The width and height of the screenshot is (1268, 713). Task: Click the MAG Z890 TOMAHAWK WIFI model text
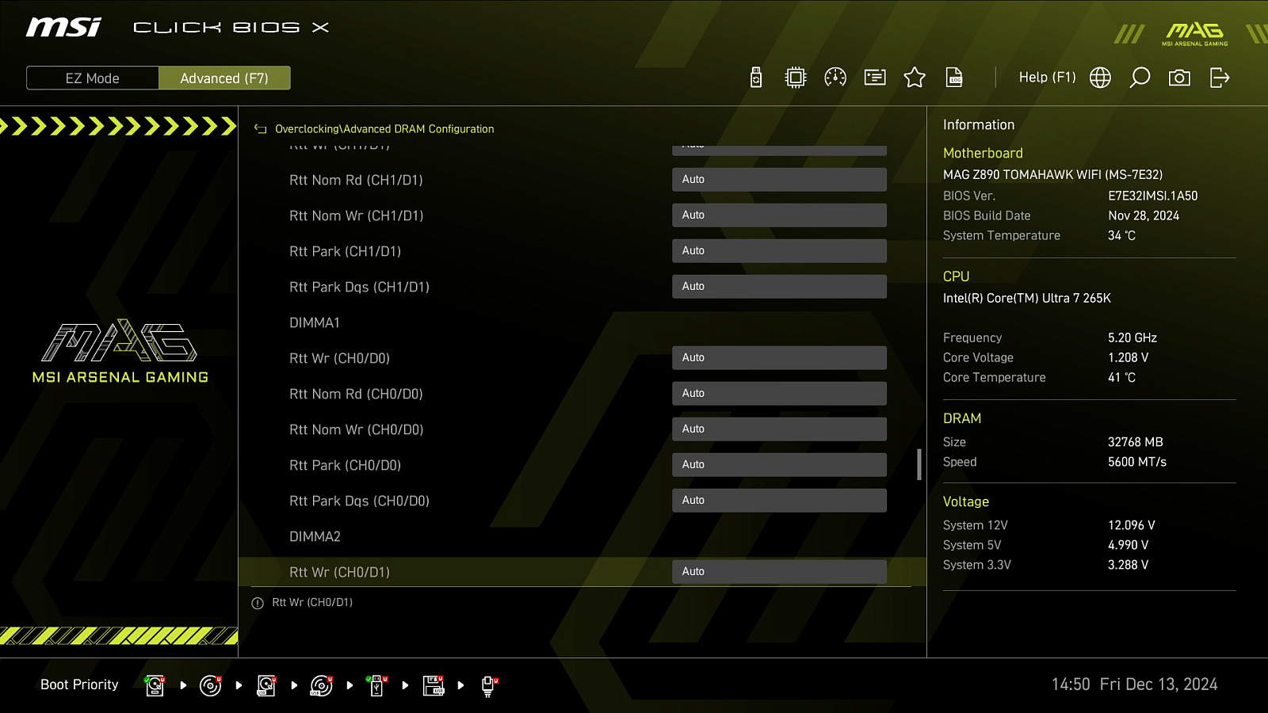point(1052,174)
